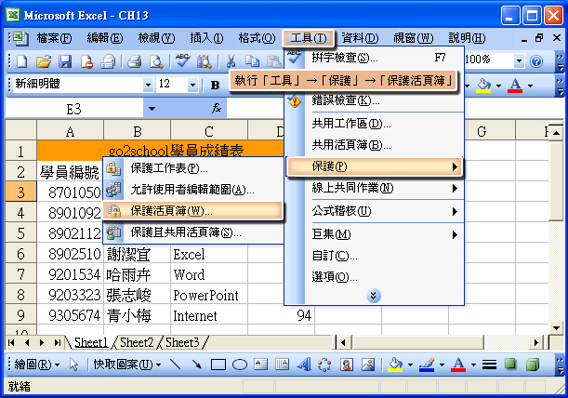Click the fx Insert Function icon
The image size is (568, 398).
[217, 108]
